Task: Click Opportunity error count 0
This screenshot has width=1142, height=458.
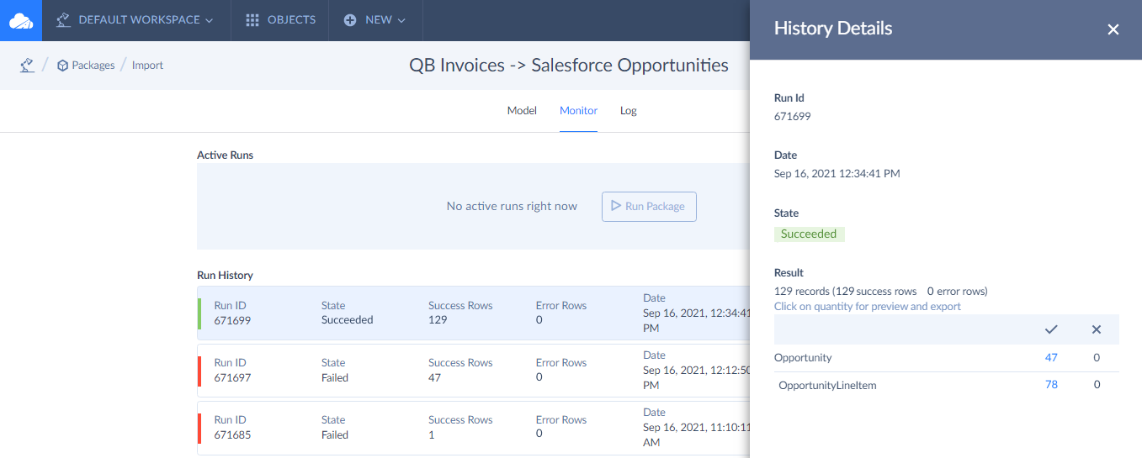Action: 1097,357
